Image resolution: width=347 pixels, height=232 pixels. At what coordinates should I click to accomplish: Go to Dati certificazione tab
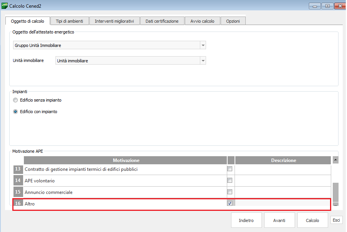coord(162,21)
